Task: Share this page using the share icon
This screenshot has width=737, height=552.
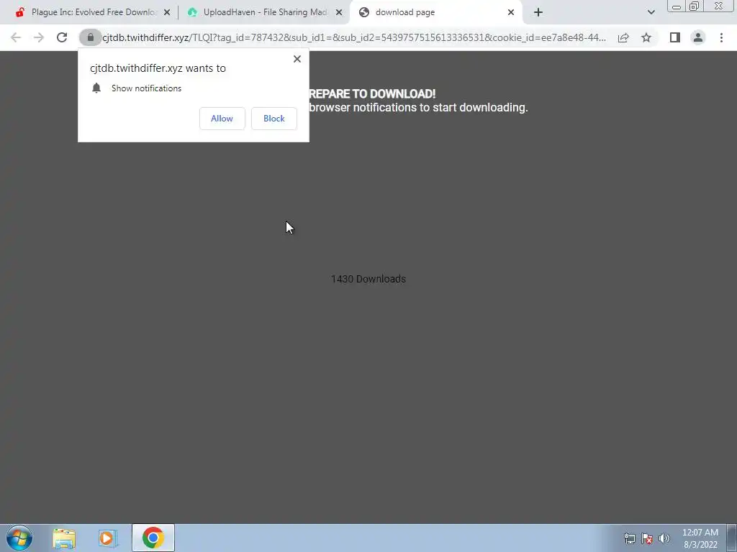Action: (x=623, y=37)
